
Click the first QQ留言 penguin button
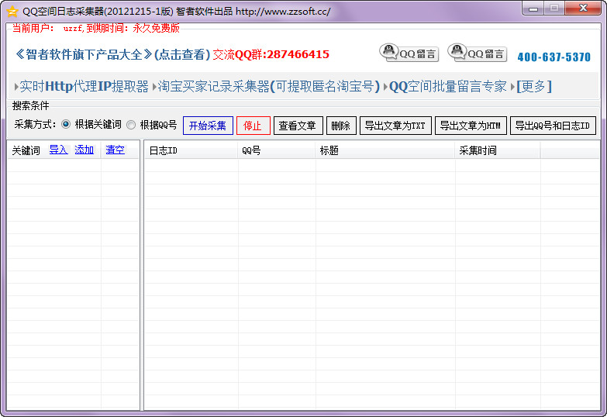[409, 53]
